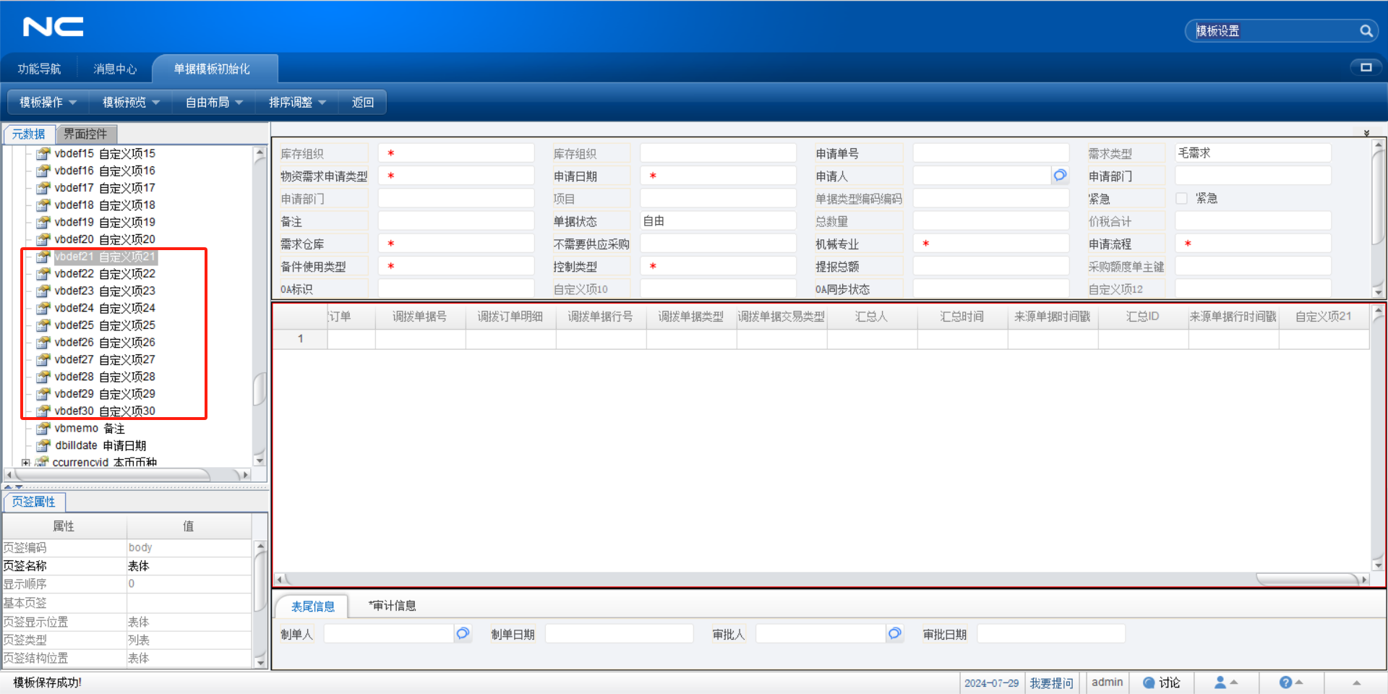Select the vbdef28 自定义项28 tree item

coord(104,376)
